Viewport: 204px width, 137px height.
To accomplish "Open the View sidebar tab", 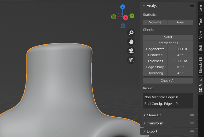I will (x=201, y=35).
